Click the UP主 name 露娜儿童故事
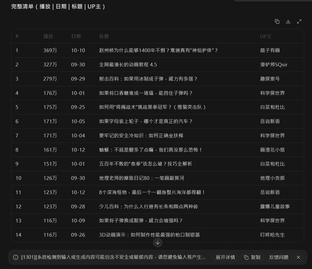 click(x=275, y=206)
